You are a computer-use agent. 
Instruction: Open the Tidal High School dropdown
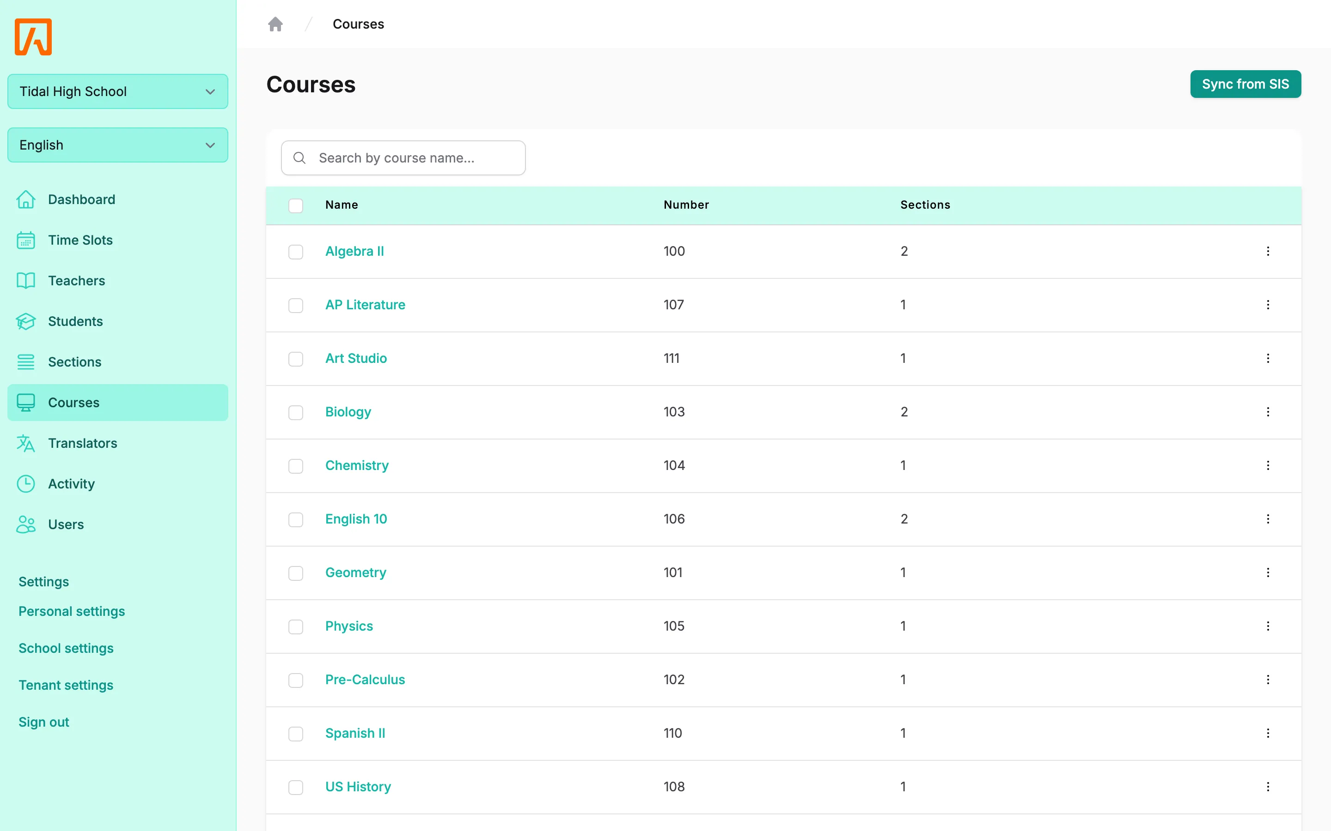pos(118,91)
